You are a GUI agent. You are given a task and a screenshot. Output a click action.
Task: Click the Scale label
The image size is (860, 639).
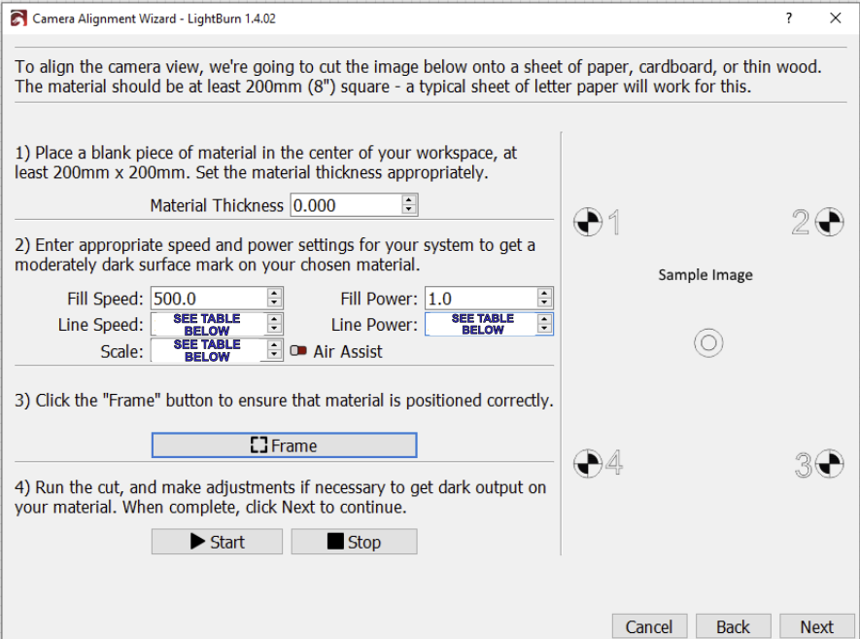coord(121,351)
